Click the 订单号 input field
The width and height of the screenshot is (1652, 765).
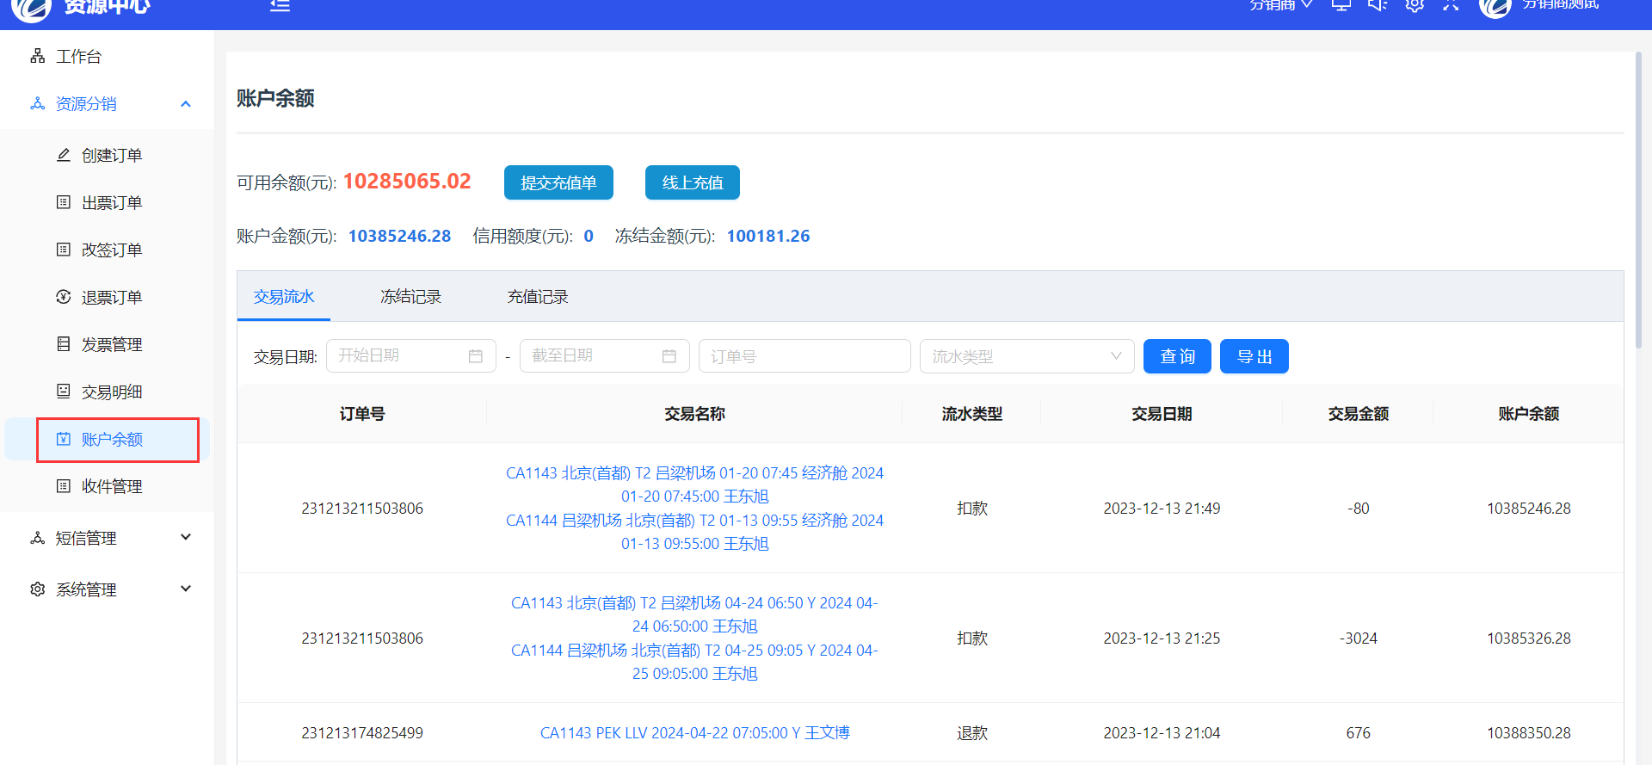(804, 356)
